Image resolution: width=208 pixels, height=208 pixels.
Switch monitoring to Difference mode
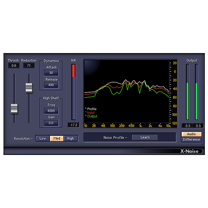coord(191,140)
